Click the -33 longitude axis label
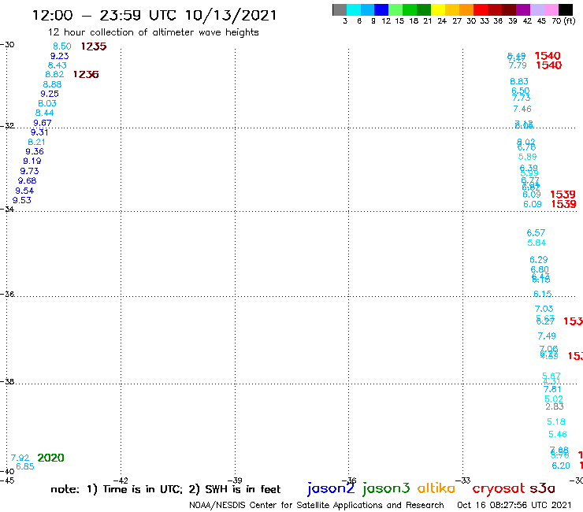Viewport: 583px width, 512px height. tap(463, 480)
